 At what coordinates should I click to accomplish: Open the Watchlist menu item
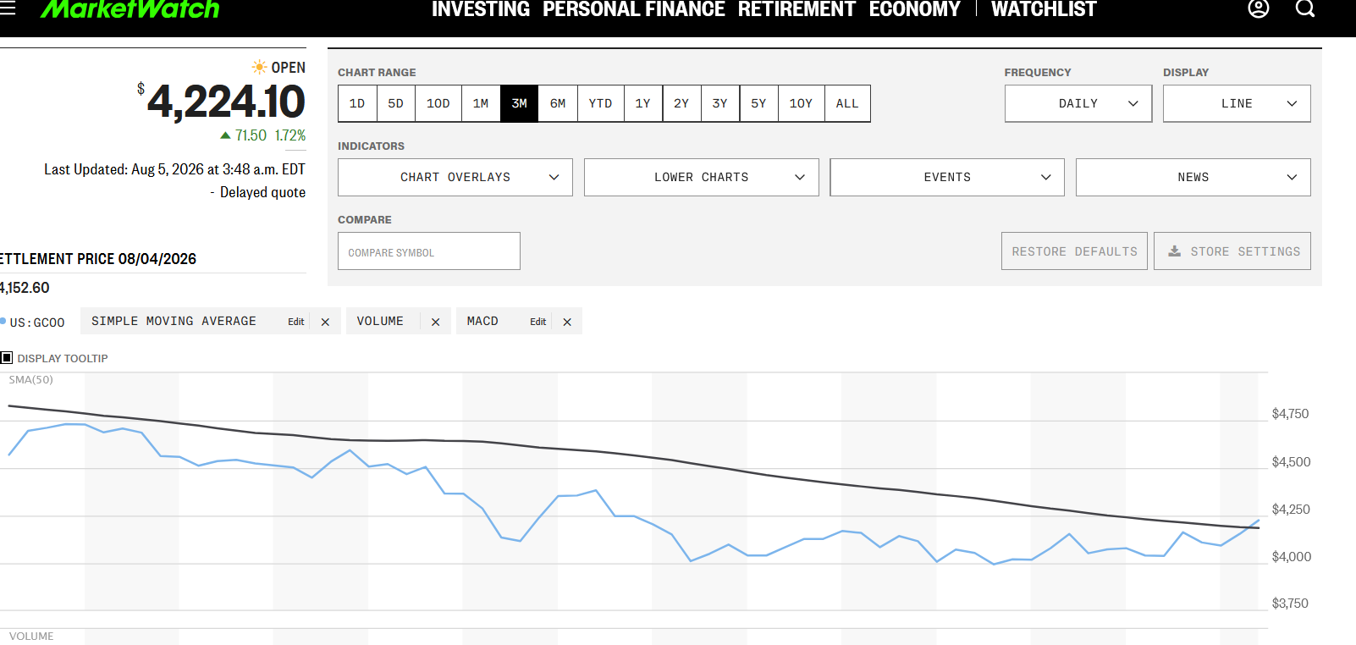1044,9
